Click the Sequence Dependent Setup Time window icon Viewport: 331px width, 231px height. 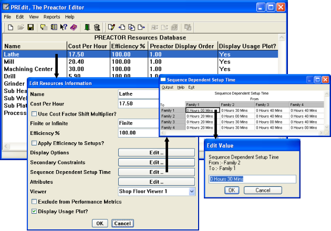pos(163,79)
